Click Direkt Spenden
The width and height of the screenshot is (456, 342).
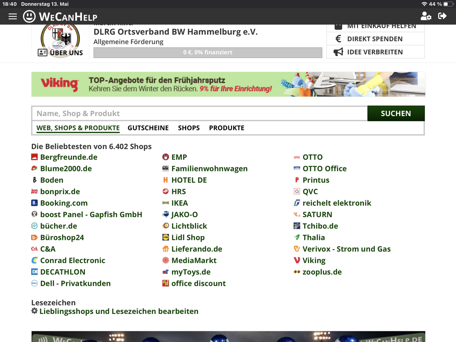click(x=375, y=39)
